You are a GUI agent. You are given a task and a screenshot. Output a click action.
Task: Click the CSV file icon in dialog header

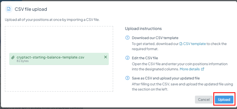(9, 9)
